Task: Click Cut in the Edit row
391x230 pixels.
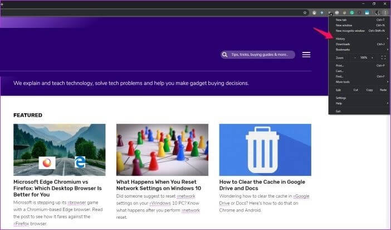Action: click(355, 90)
